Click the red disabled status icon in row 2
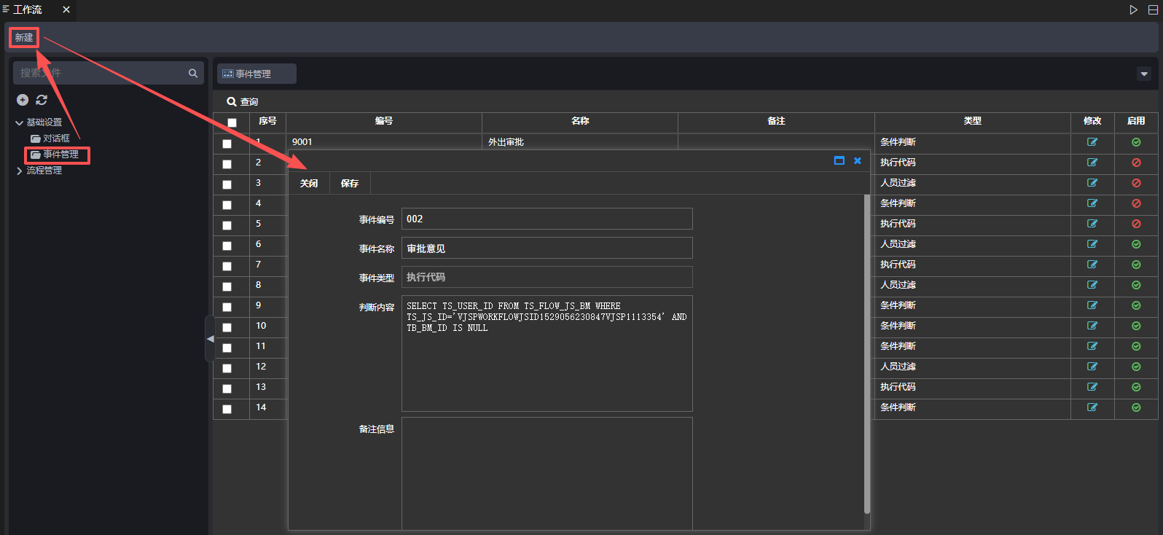Viewport: 1163px width, 535px height. 1135,163
